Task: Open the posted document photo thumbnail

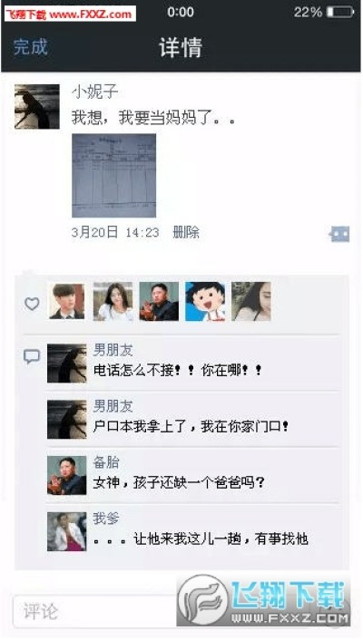Action: (113, 176)
